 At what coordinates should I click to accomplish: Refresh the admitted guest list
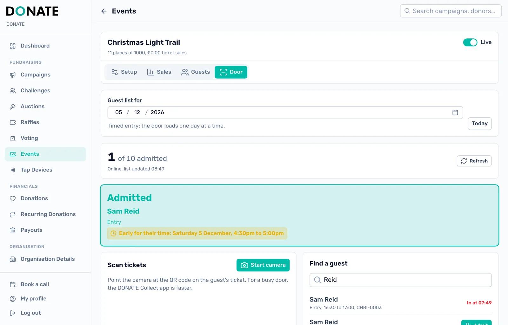pyautogui.click(x=474, y=161)
